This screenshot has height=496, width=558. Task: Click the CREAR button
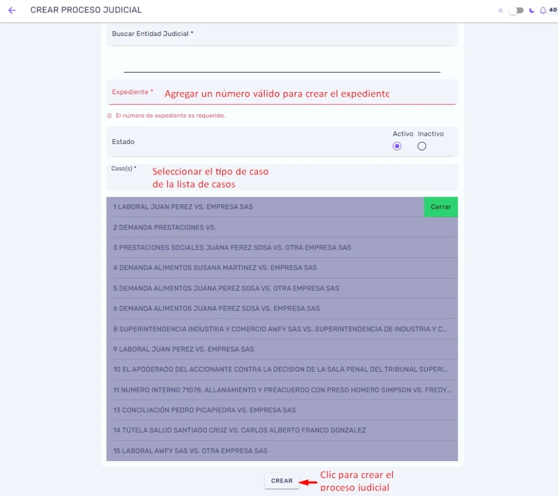282,481
